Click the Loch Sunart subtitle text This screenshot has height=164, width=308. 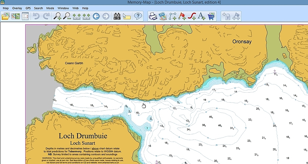pyautogui.click(x=83, y=143)
